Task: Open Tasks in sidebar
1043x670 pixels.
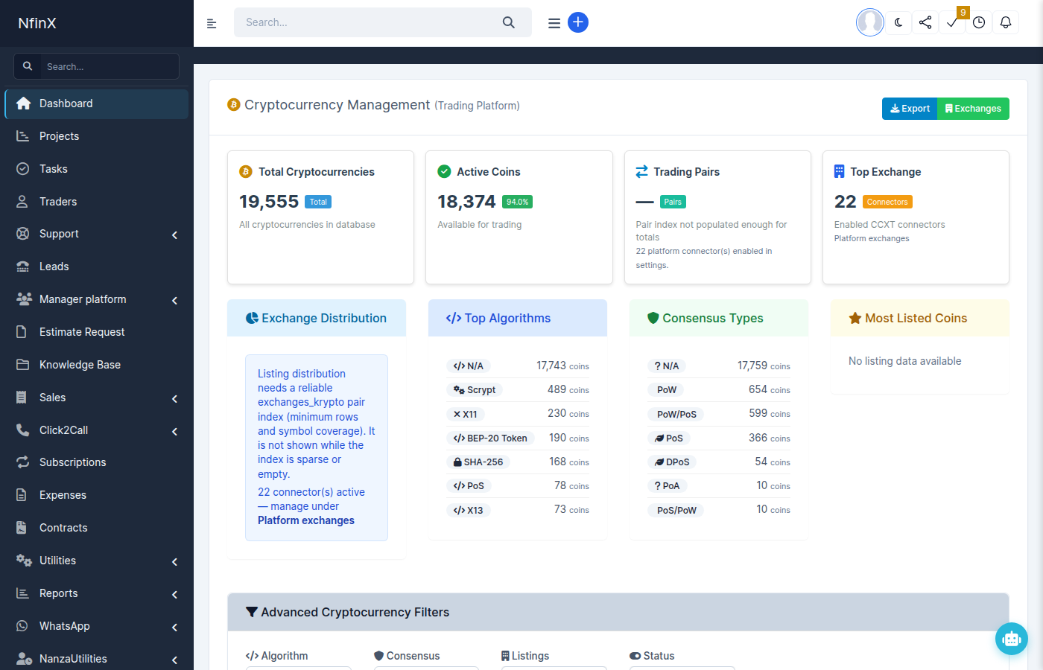Action: point(96,169)
